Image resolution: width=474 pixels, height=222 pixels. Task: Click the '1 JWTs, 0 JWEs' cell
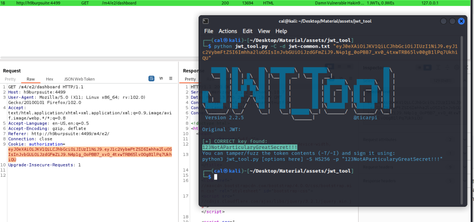pos(381,3)
